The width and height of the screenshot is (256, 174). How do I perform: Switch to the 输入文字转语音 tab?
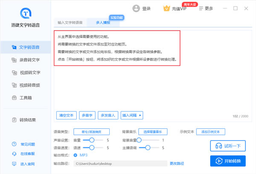(70, 23)
